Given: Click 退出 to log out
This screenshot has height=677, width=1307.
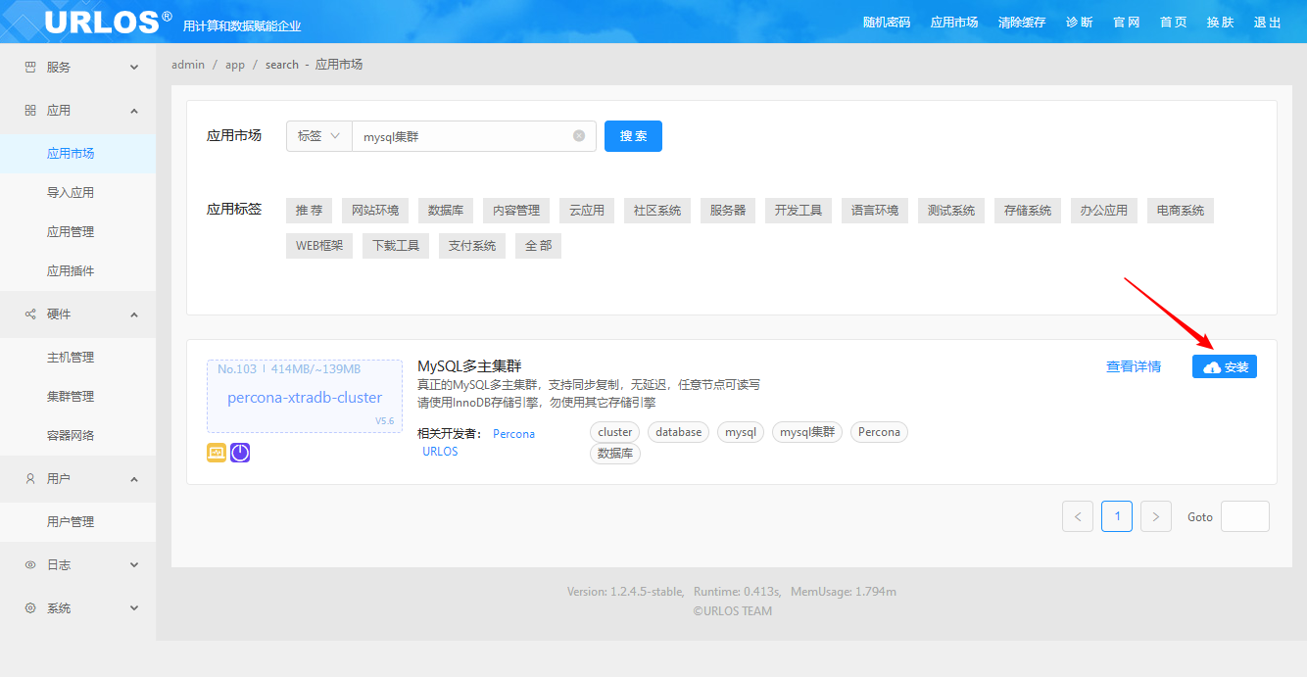Looking at the screenshot, I should pos(1268,23).
